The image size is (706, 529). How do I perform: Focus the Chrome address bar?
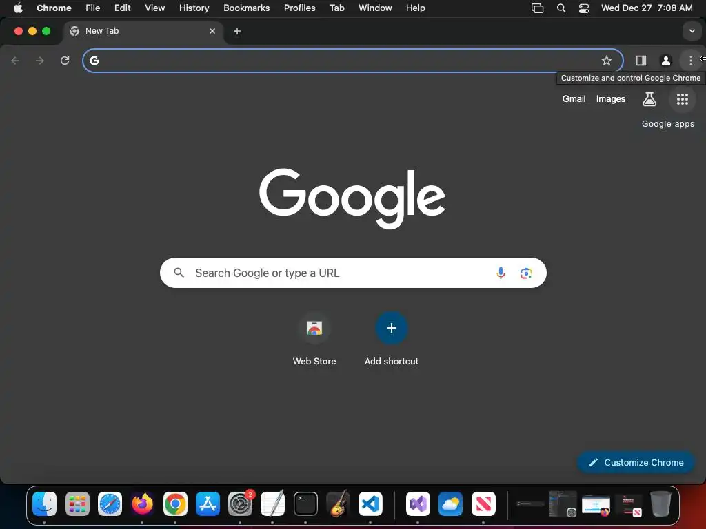(x=352, y=61)
